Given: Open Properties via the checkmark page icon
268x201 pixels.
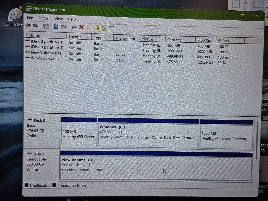Looking at the screenshot, I should click(89, 28).
